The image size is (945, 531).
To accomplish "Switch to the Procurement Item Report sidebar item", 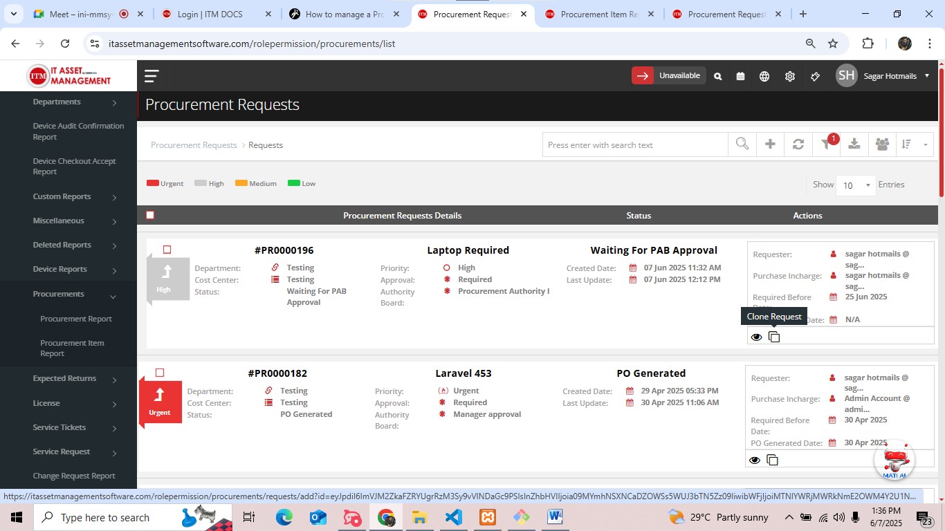I will [x=72, y=348].
